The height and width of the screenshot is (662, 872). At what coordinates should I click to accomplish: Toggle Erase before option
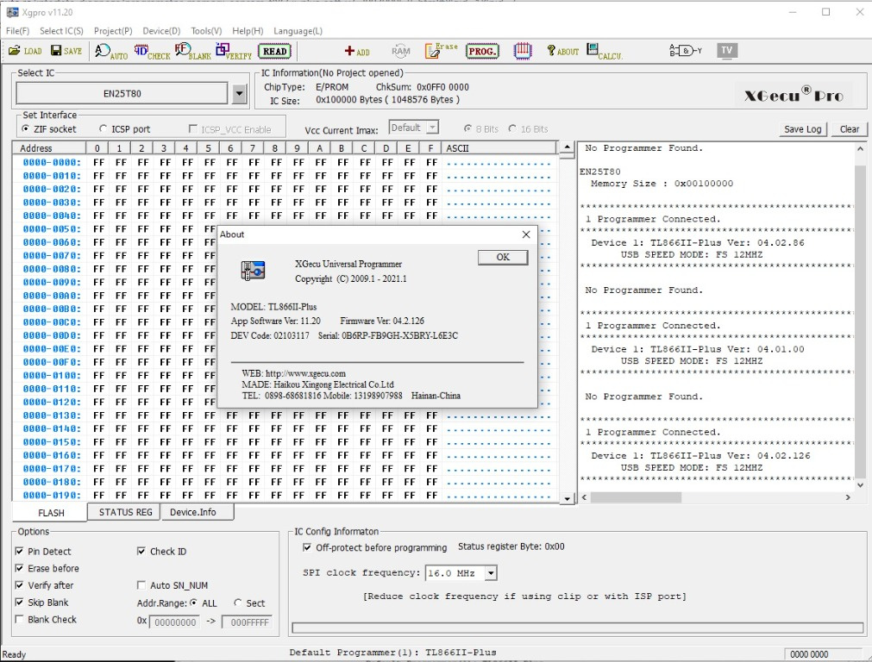click(20, 569)
